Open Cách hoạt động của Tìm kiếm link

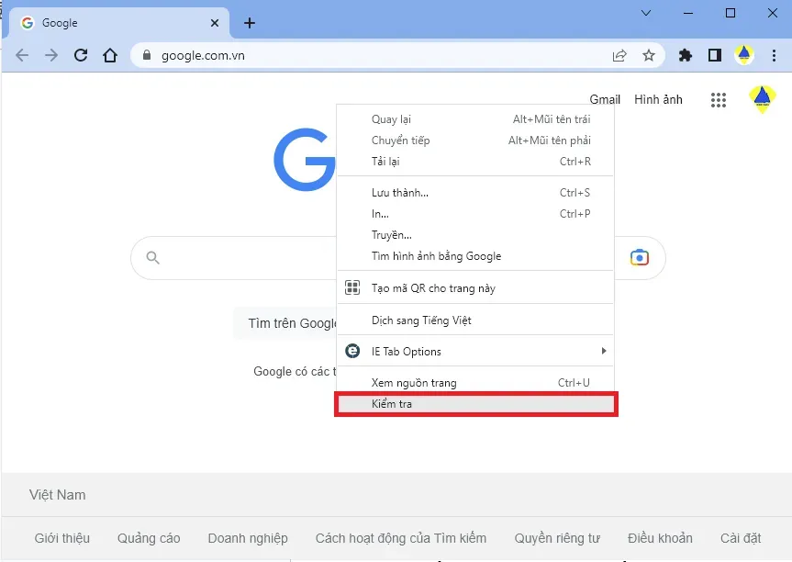401,538
